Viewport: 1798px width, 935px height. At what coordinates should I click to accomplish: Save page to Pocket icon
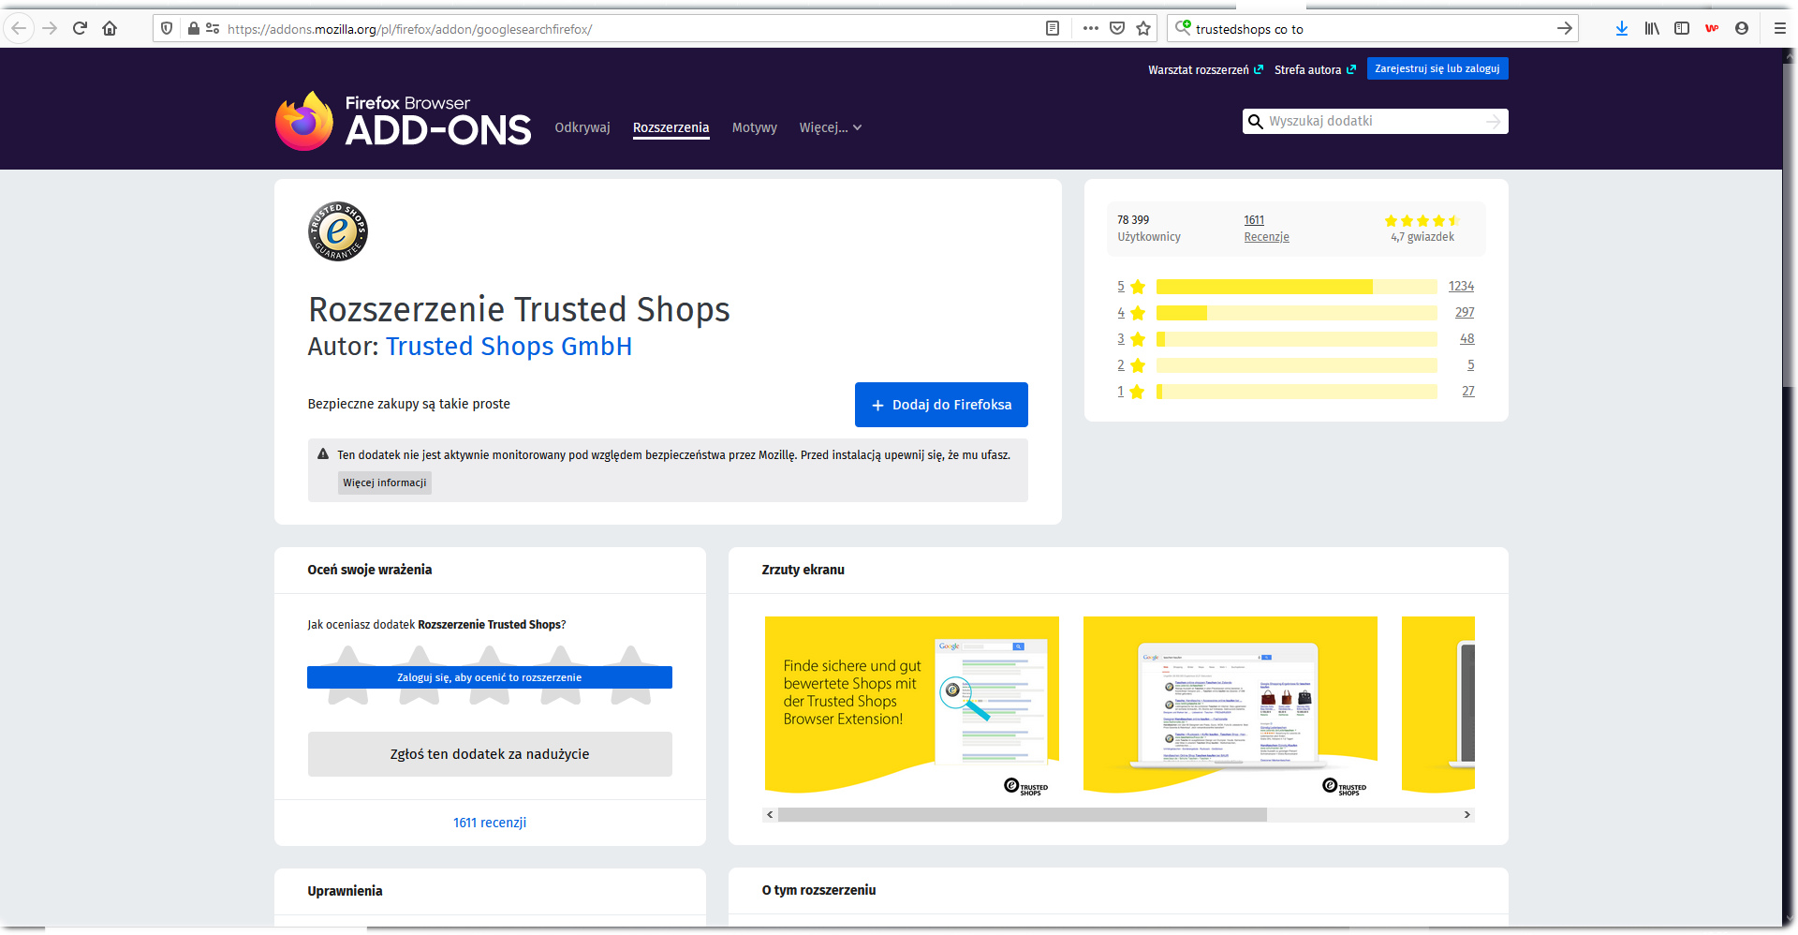click(x=1117, y=28)
